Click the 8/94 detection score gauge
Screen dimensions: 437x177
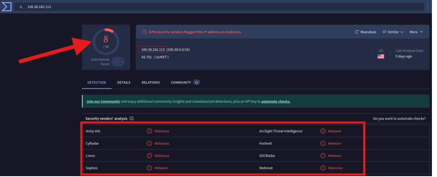pos(106,41)
